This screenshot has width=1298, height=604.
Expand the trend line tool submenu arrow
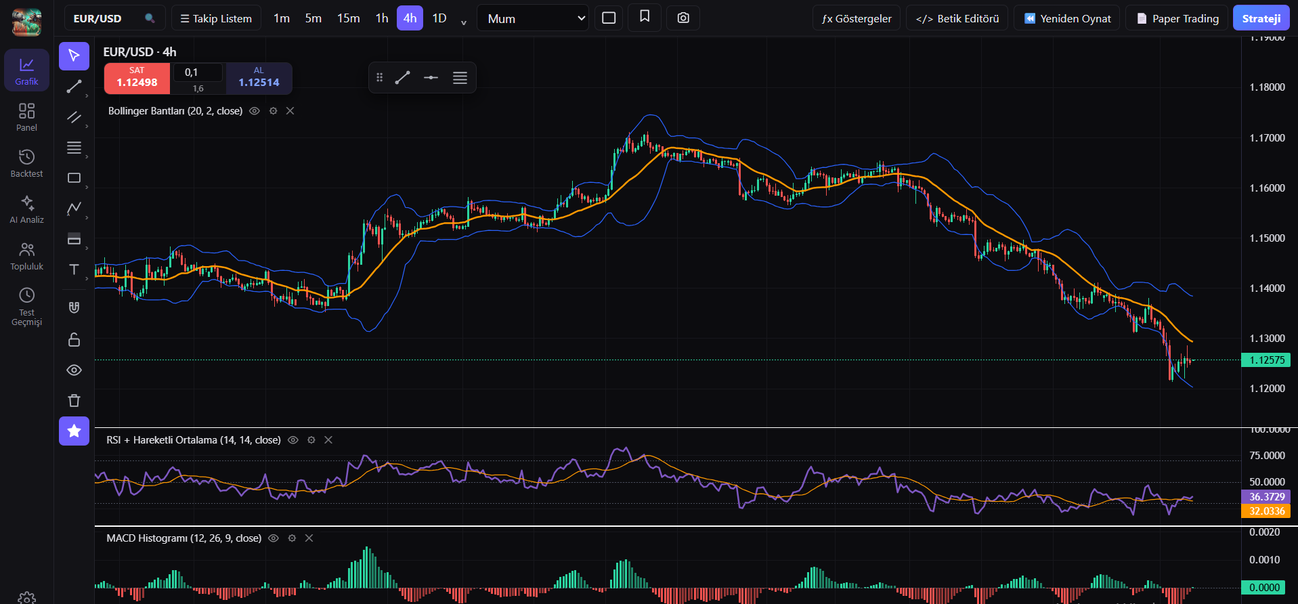point(87,96)
